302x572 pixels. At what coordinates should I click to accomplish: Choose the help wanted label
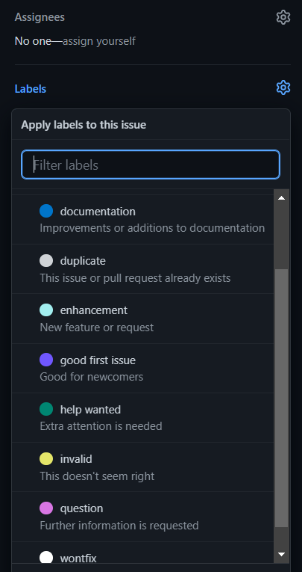pyautogui.click(x=142, y=418)
